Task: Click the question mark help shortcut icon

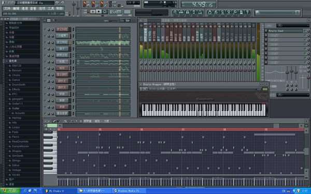Action: point(247,12)
